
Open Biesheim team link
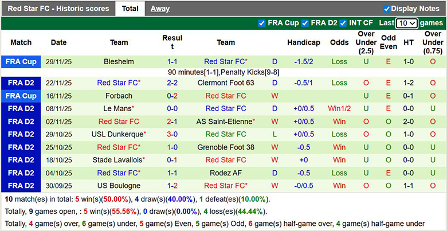click(x=118, y=61)
